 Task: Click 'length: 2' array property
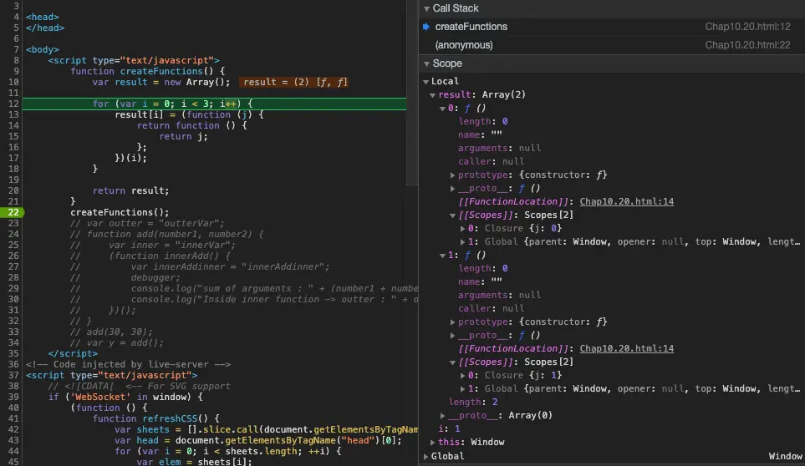coord(473,402)
